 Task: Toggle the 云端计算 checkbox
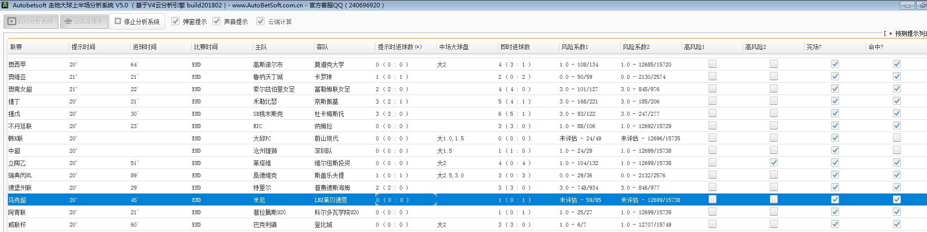[x=260, y=21]
